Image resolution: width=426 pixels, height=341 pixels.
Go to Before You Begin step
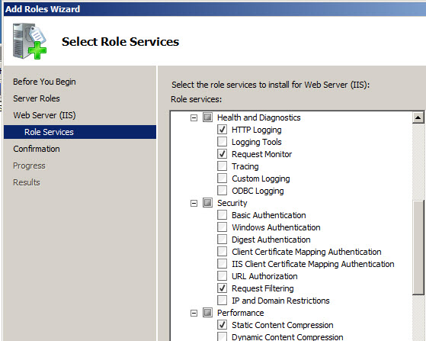[44, 82]
